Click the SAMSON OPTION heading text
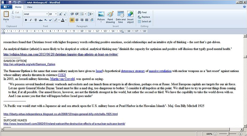This screenshot has height=136, width=247. [15, 61]
